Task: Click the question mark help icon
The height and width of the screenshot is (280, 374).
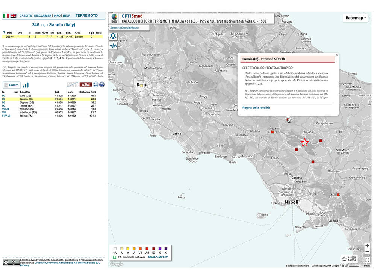Action: [4, 32]
